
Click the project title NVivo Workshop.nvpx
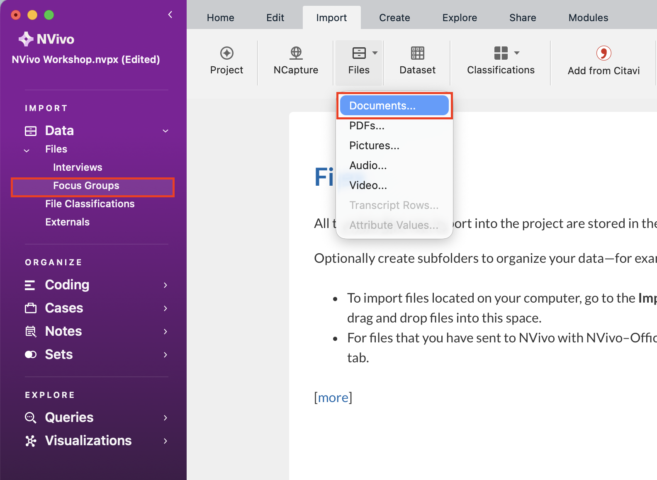(86, 60)
